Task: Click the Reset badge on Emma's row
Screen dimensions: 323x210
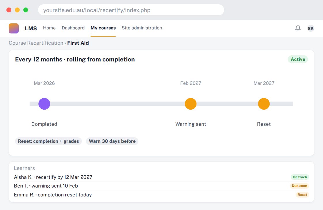Action: coord(302,195)
